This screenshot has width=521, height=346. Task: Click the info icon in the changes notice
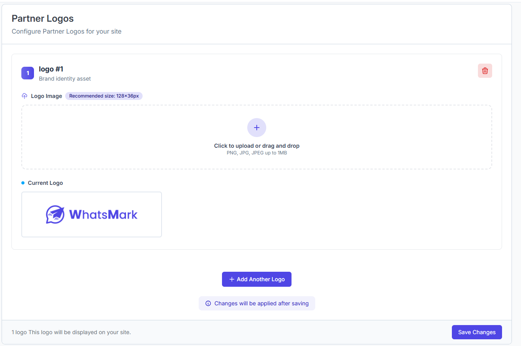(208, 304)
